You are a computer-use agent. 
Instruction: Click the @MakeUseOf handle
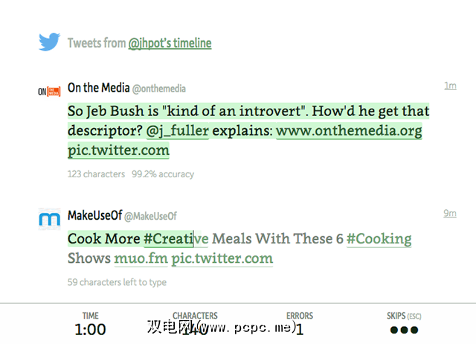[x=150, y=216]
